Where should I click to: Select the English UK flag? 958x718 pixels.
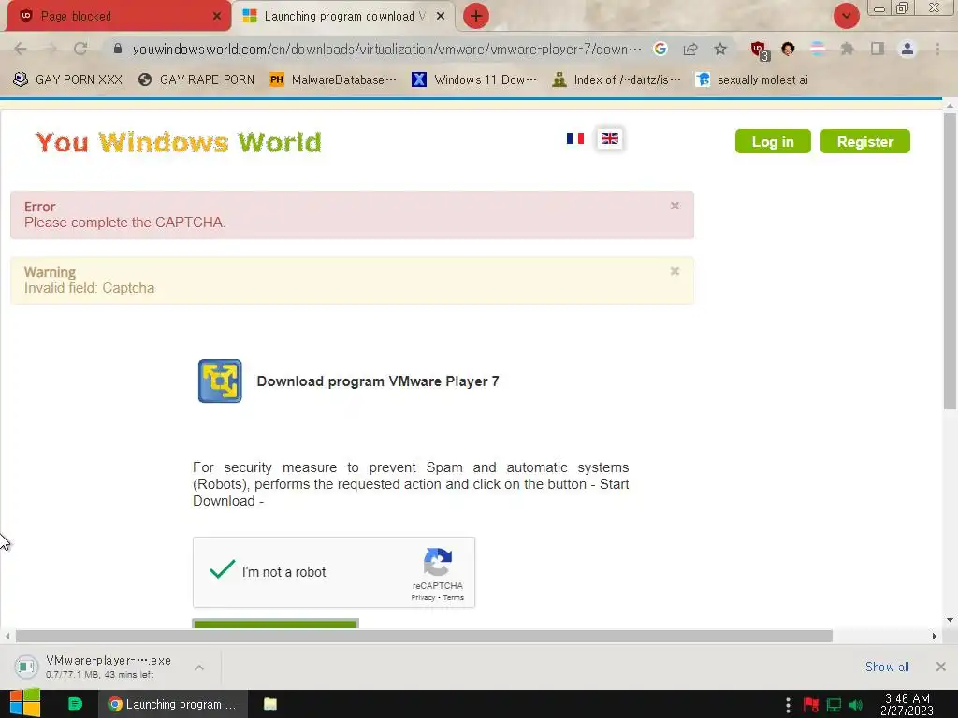pyautogui.click(x=610, y=138)
